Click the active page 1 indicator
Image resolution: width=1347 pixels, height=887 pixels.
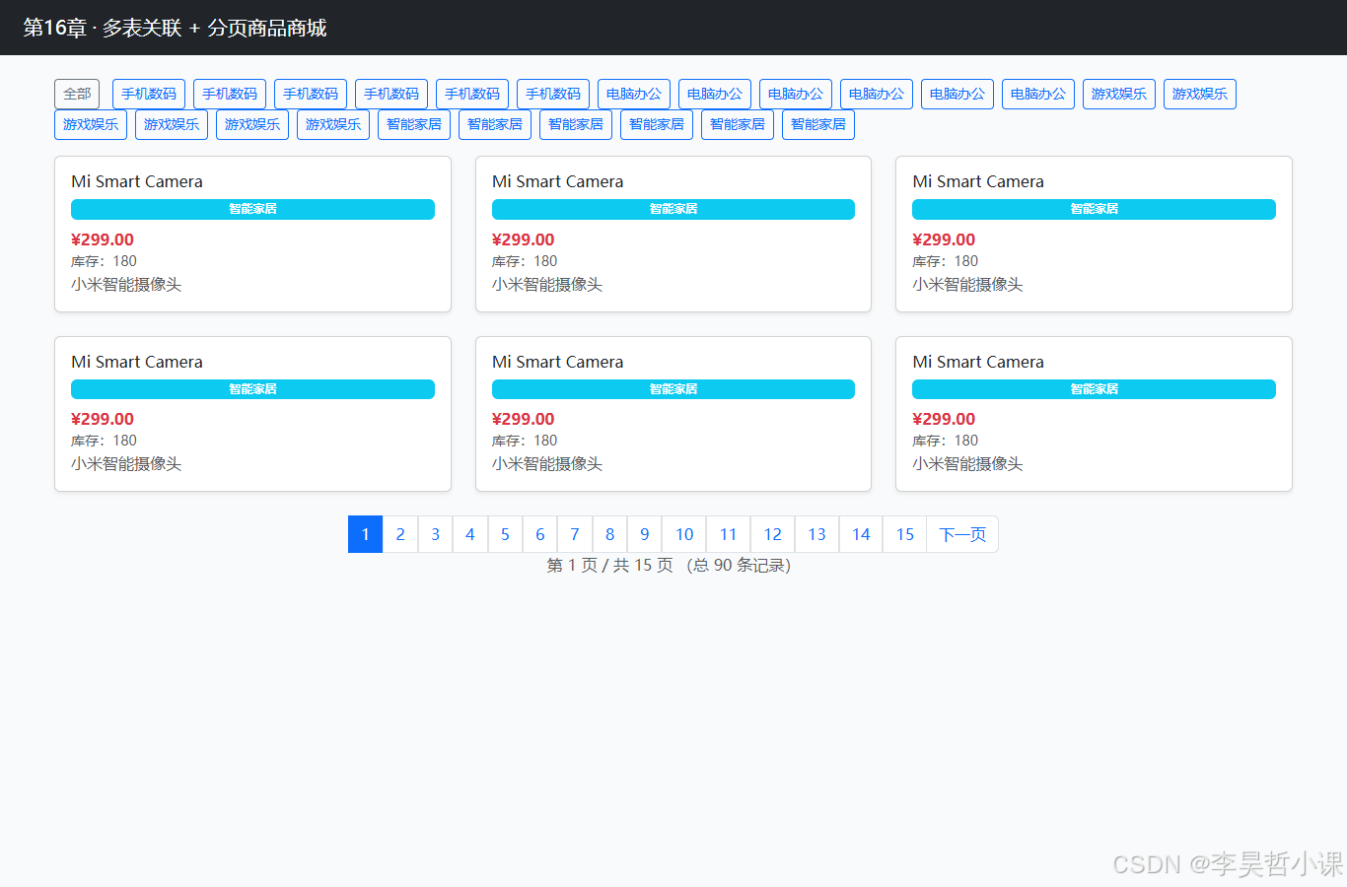(365, 534)
